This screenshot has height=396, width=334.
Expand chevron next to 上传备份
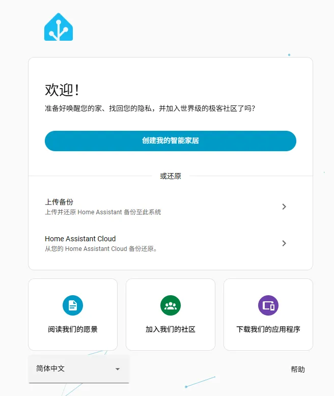click(x=284, y=207)
